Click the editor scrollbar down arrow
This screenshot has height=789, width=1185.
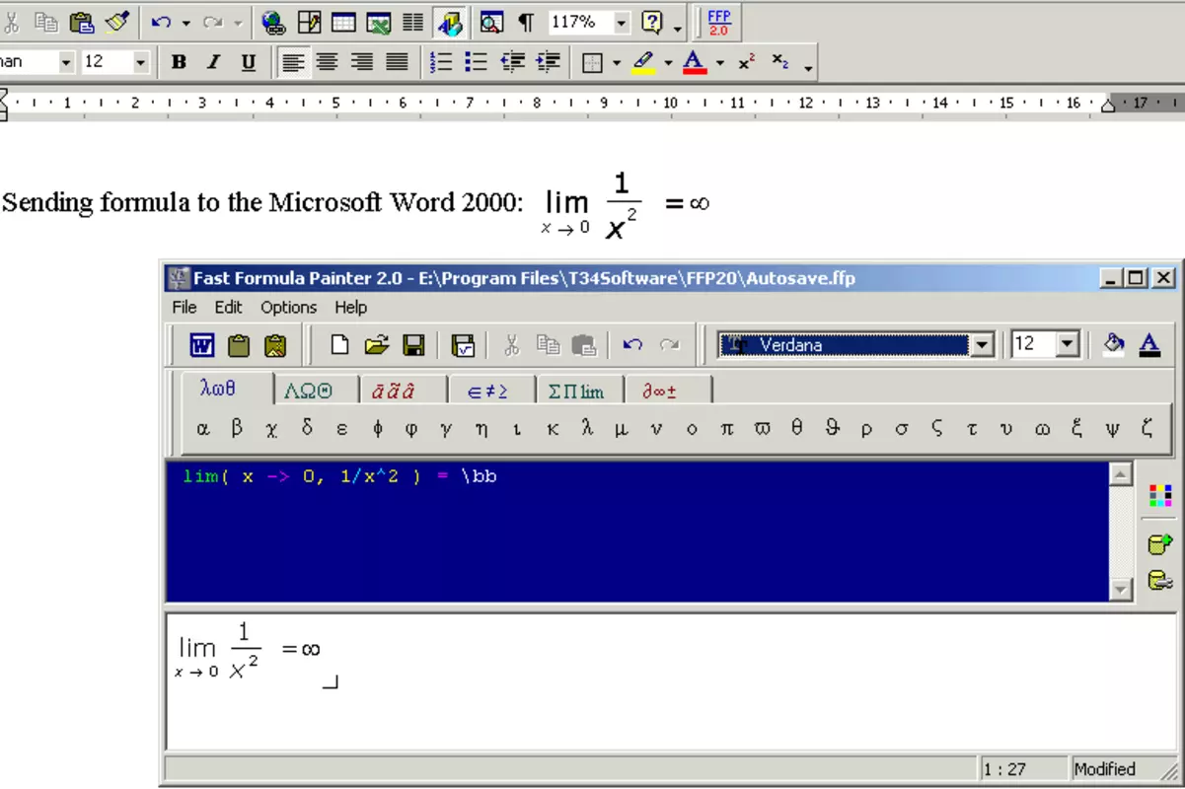pos(1121,590)
